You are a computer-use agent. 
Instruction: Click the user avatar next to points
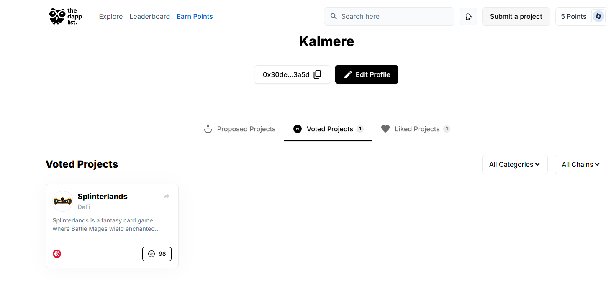pyautogui.click(x=598, y=16)
